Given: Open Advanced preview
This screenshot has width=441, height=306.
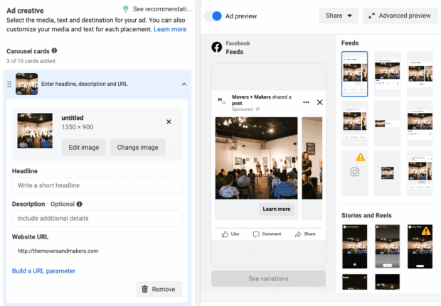Looking at the screenshot, I should point(400,16).
